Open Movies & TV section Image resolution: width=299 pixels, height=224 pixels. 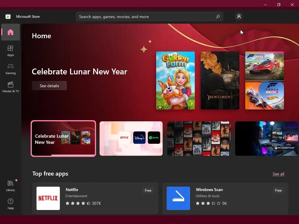[11, 87]
